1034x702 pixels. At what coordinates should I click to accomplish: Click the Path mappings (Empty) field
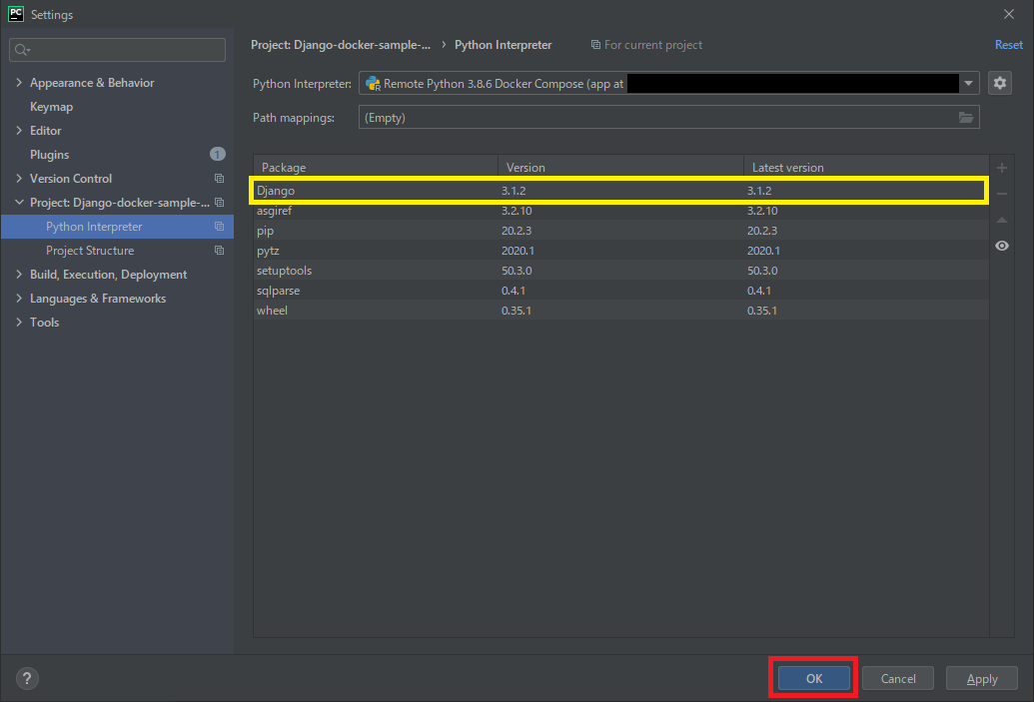668,117
